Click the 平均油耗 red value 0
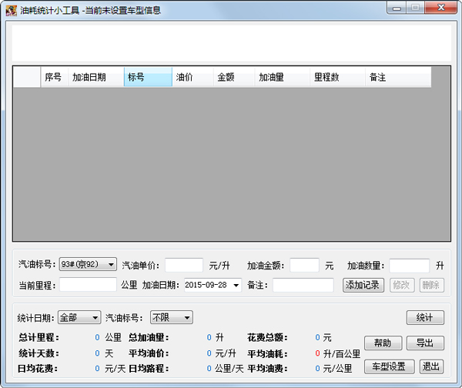The width and height of the screenshot is (462, 388). pos(317,353)
